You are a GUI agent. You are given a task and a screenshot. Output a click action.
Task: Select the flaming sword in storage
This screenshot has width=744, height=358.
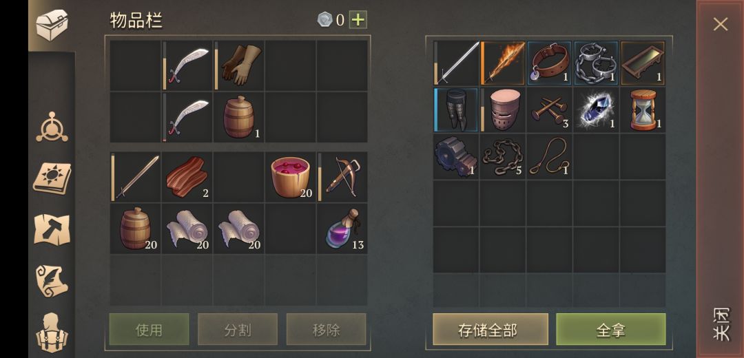point(503,63)
